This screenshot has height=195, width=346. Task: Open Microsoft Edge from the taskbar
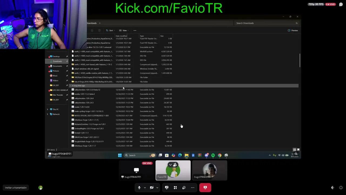coord(180,155)
